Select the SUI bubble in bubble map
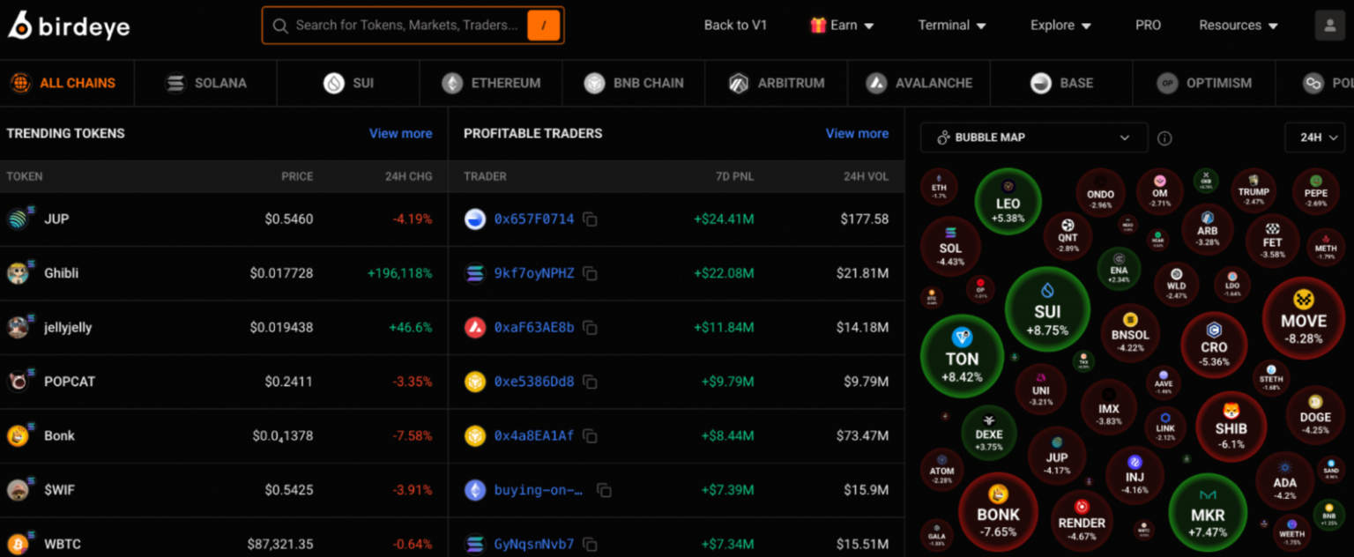1354x557 pixels. (x=1047, y=309)
